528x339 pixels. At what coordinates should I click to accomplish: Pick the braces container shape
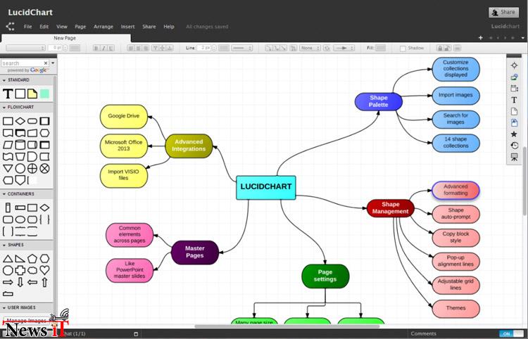tap(45, 219)
